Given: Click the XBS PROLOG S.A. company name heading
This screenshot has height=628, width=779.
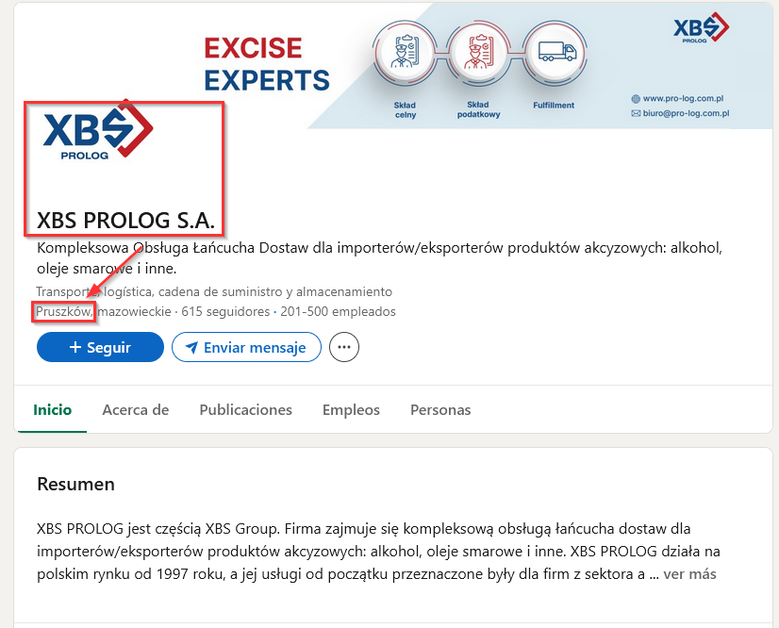Looking at the screenshot, I should pos(125,221).
